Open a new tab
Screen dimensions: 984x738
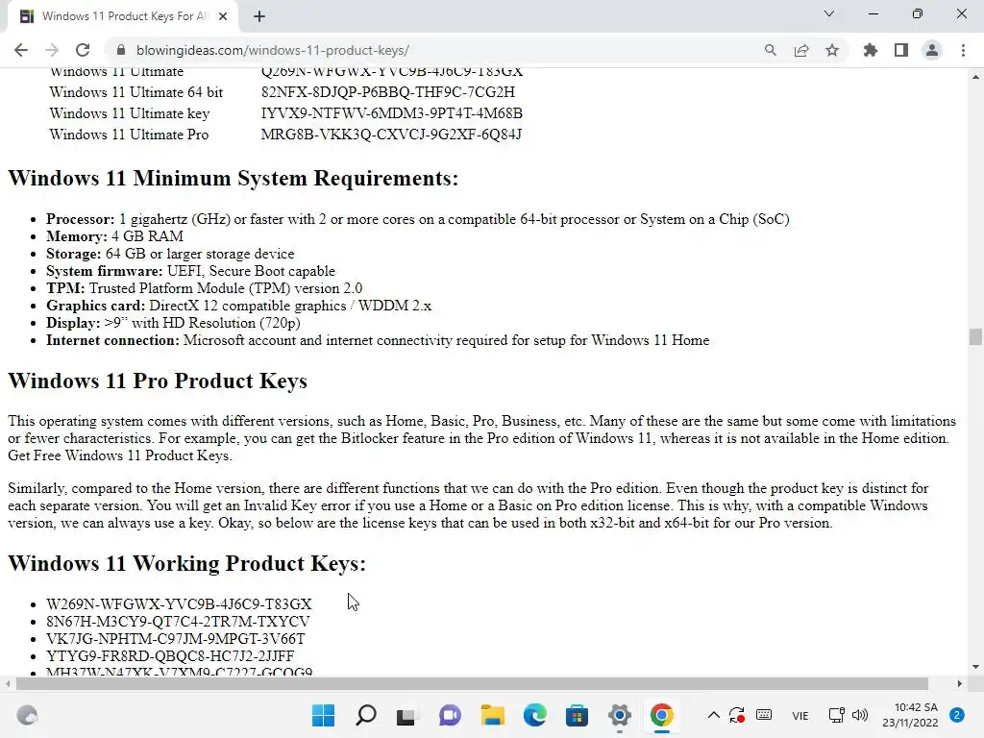259,16
